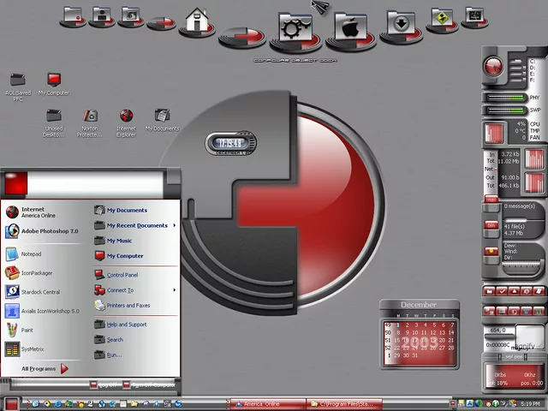Select the AOL Saved PFC desktop icon
548x411 pixels.
click(18, 87)
